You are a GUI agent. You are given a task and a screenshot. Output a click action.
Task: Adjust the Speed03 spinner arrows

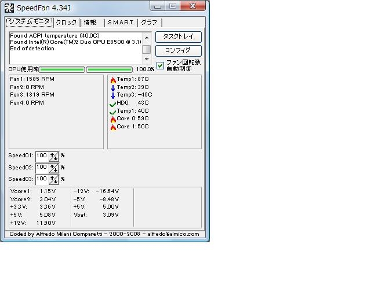tap(54, 180)
